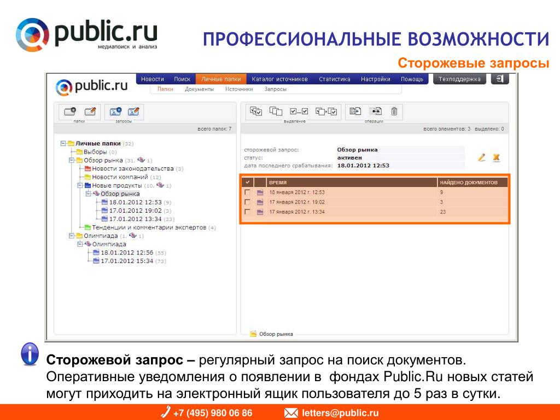Image resolution: width=560 pixels, height=420 pixels.
Task: Open tree result 18.01.2012 12:56
Action: pos(127,253)
